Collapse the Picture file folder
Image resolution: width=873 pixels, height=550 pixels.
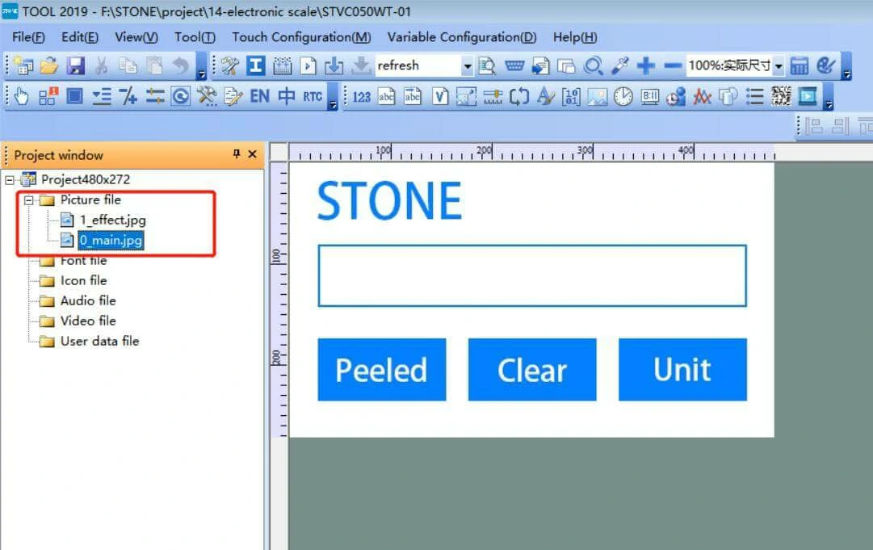click(29, 199)
